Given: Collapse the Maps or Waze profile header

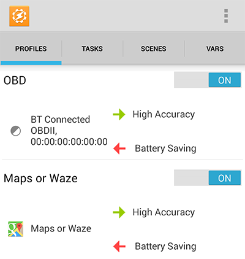Looking at the screenshot, I should pos(40,178).
